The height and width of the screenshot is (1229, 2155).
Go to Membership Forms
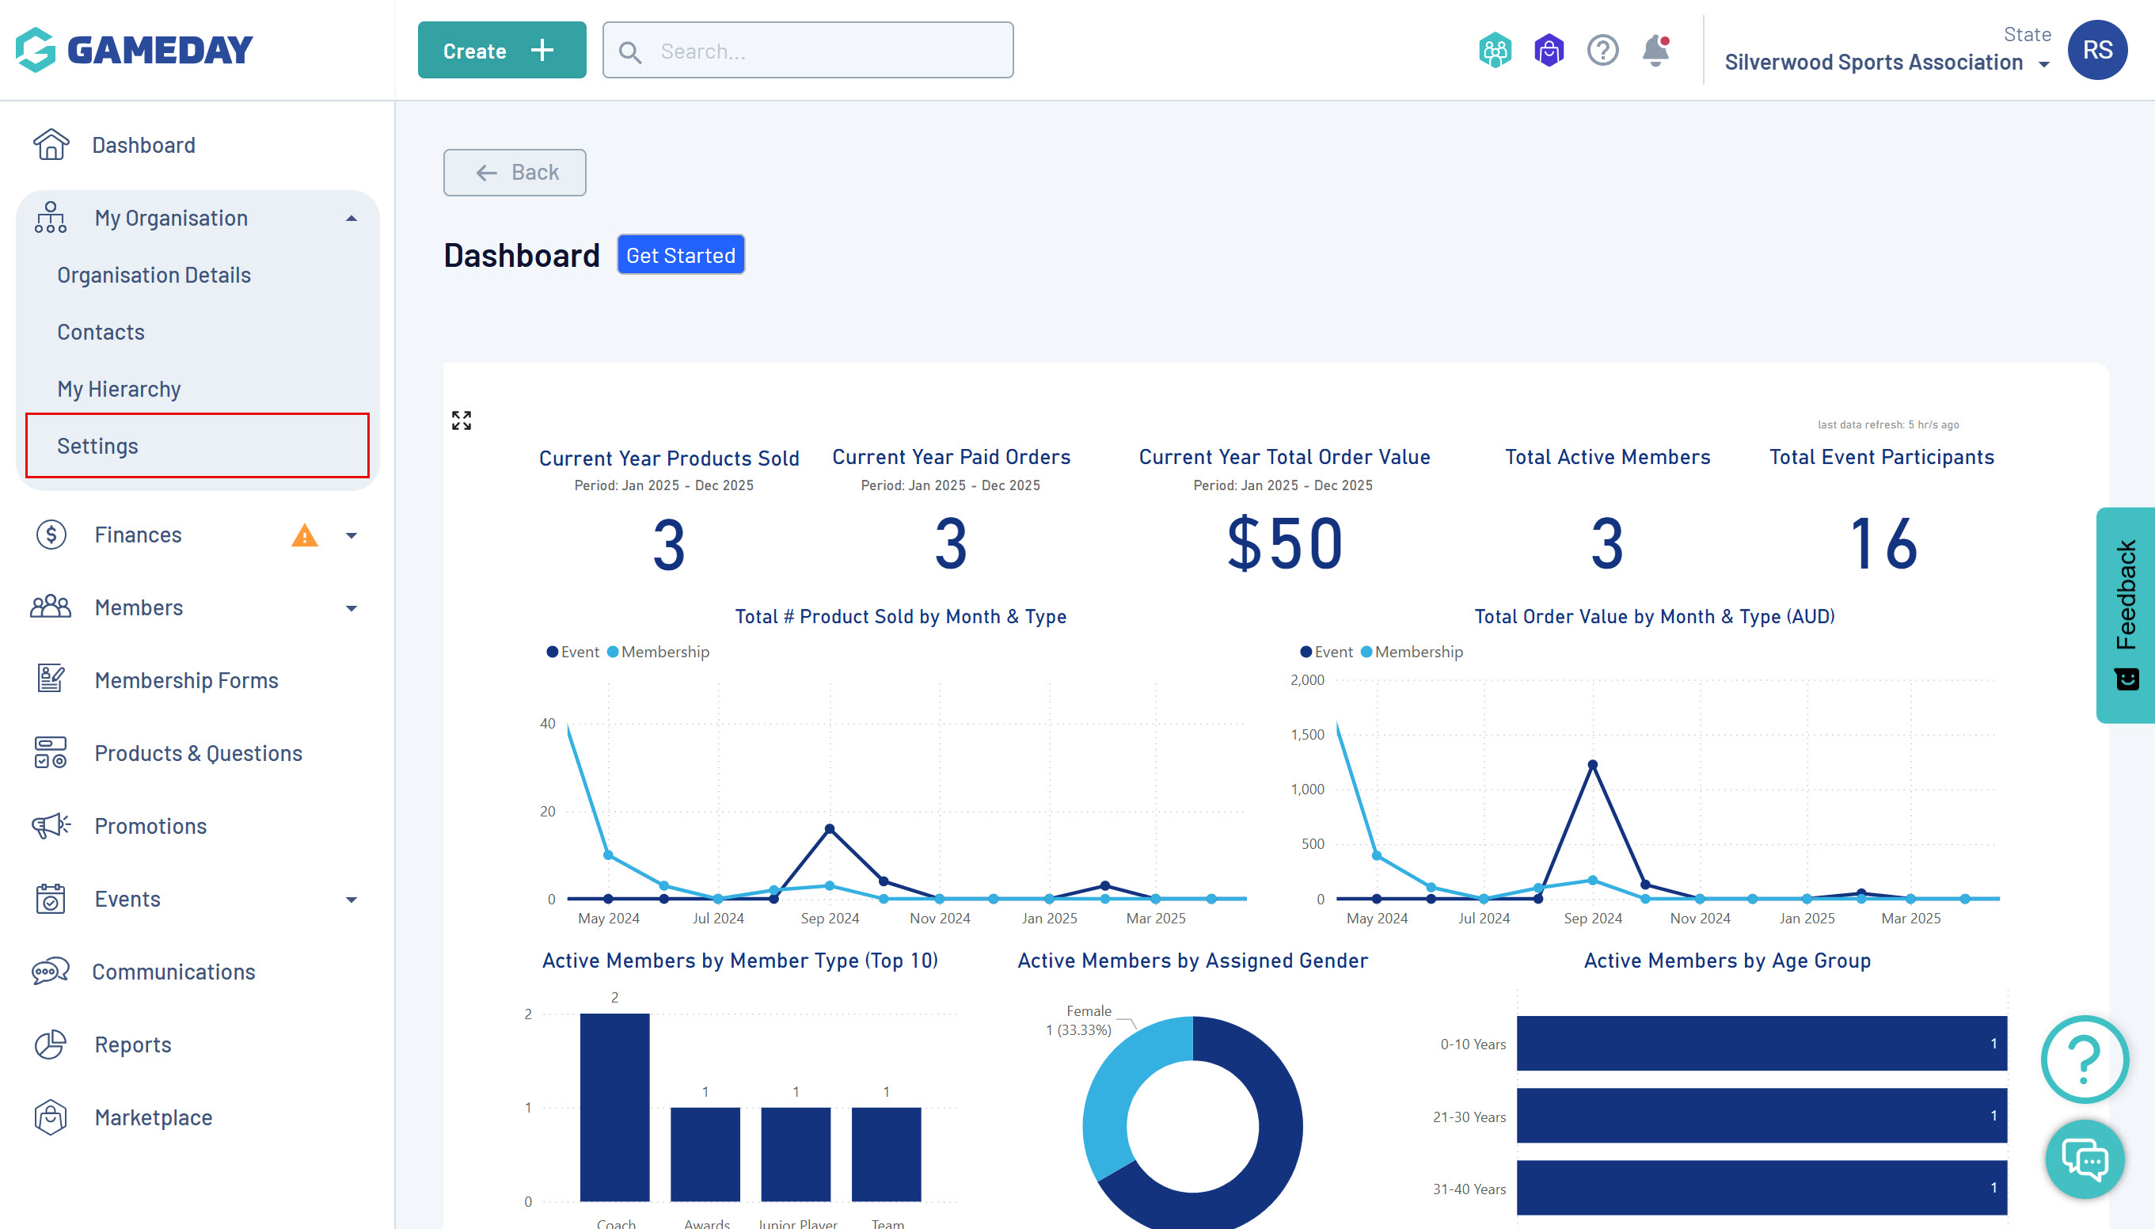[x=185, y=680]
